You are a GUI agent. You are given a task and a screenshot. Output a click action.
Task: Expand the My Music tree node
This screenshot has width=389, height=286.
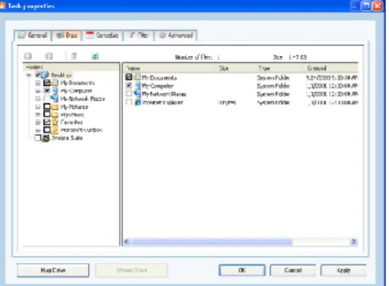point(38,114)
